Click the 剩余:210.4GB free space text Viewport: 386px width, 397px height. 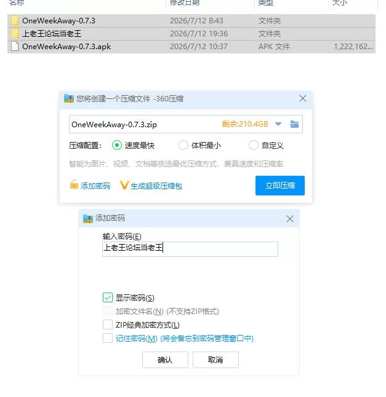pos(245,124)
